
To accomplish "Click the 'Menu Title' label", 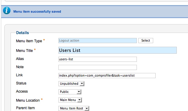I will (24, 51).
